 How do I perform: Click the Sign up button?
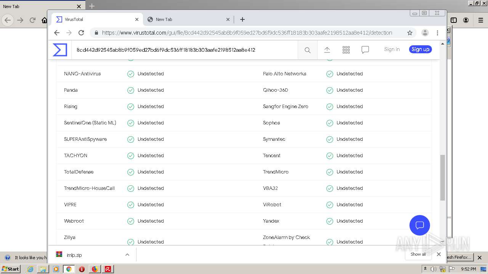click(421, 49)
